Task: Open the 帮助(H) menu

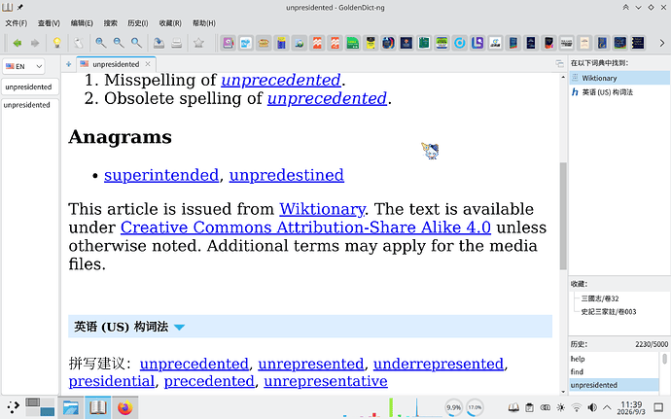Action: click(x=204, y=23)
